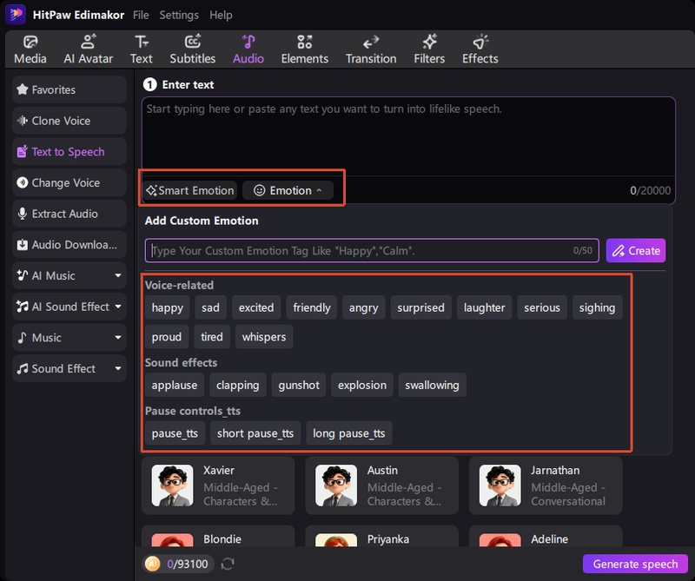Select the friendly emotion tag
Image resolution: width=695 pixels, height=581 pixels.
point(312,307)
